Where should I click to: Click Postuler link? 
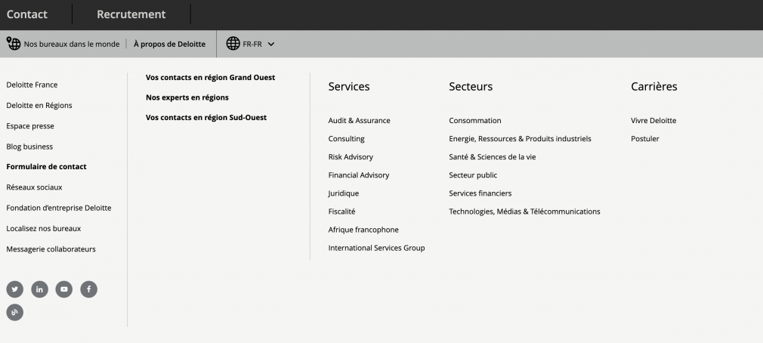point(645,139)
